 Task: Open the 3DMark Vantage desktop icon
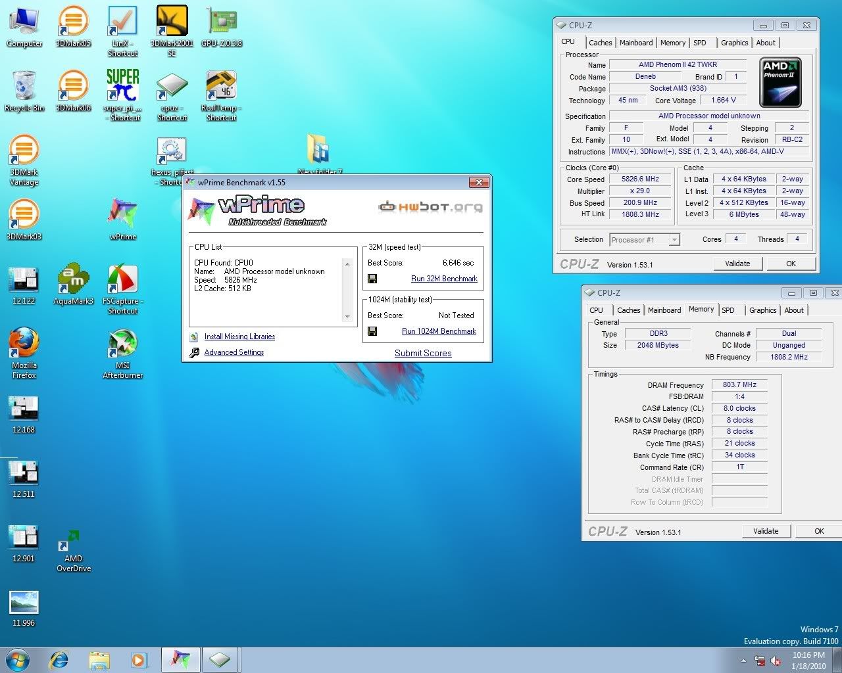point(24,161)
